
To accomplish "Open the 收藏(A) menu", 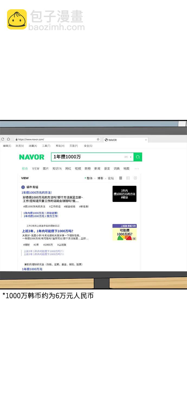I will click(33, 146).
